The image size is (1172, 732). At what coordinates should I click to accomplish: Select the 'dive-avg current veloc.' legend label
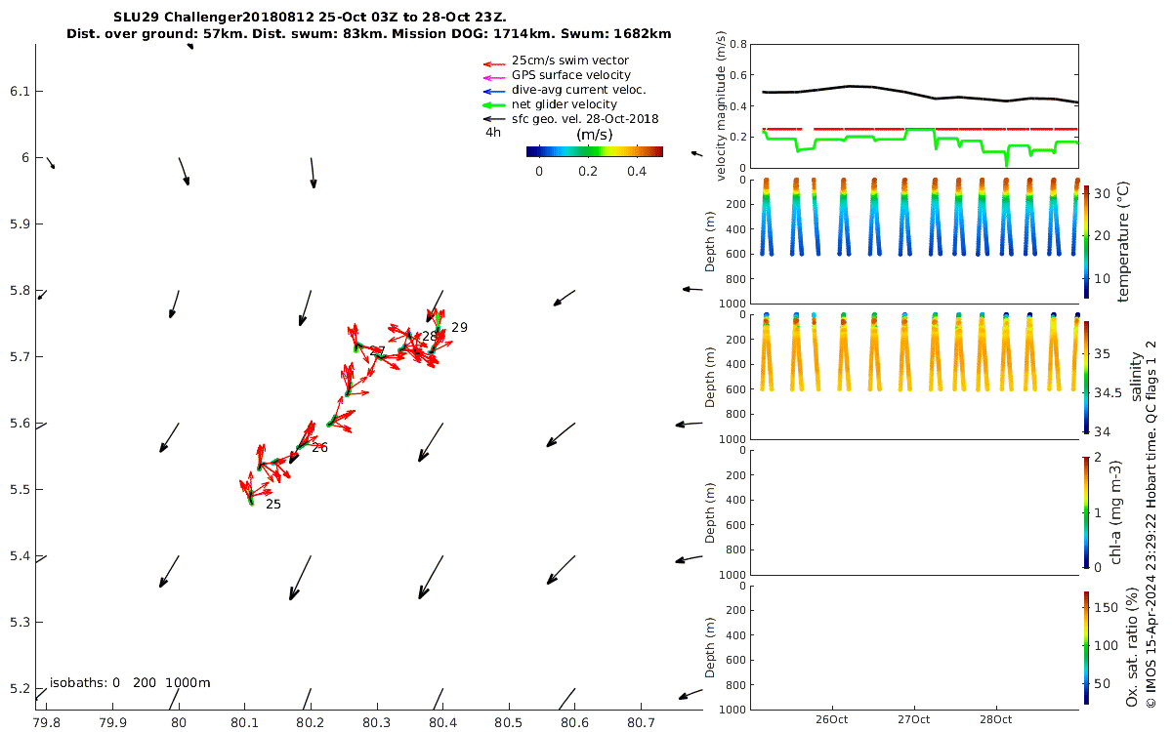[579, 90]
